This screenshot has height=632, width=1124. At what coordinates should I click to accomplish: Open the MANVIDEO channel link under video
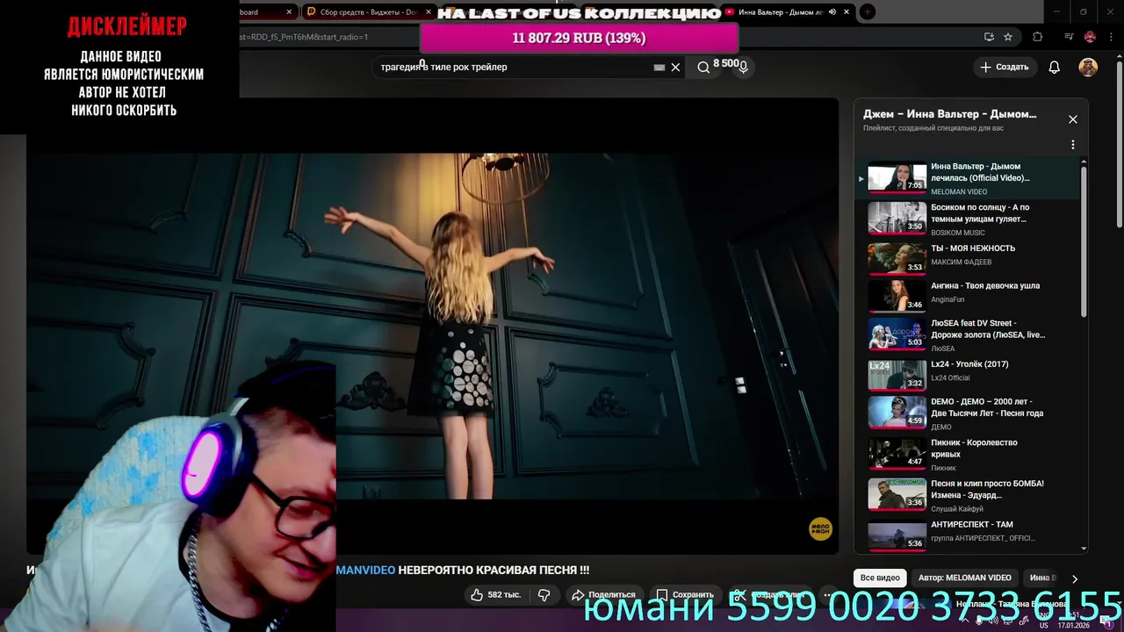click(365, 571)
